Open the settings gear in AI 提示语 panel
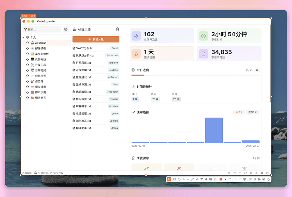 [117, 29]
